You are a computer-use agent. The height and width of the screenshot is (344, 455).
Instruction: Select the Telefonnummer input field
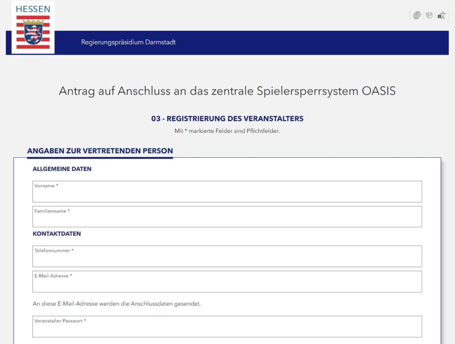[x=227, y=256]
